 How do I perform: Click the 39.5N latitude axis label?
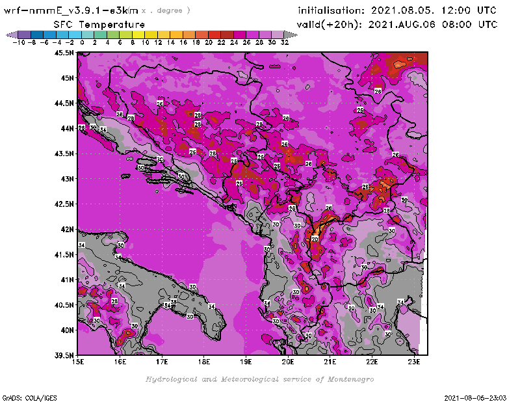coord(63,355)
